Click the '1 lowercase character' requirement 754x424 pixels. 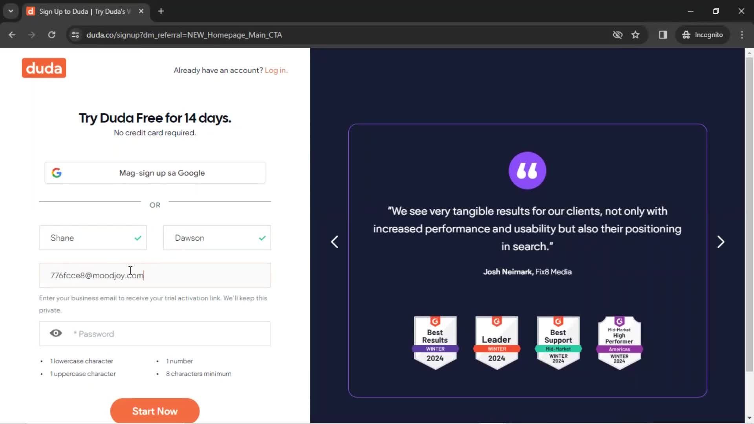[82, 361]
